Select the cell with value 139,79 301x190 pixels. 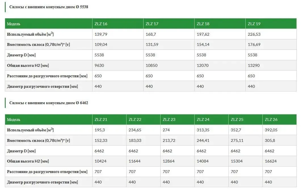pyautogui.click(x=101, y=34)
